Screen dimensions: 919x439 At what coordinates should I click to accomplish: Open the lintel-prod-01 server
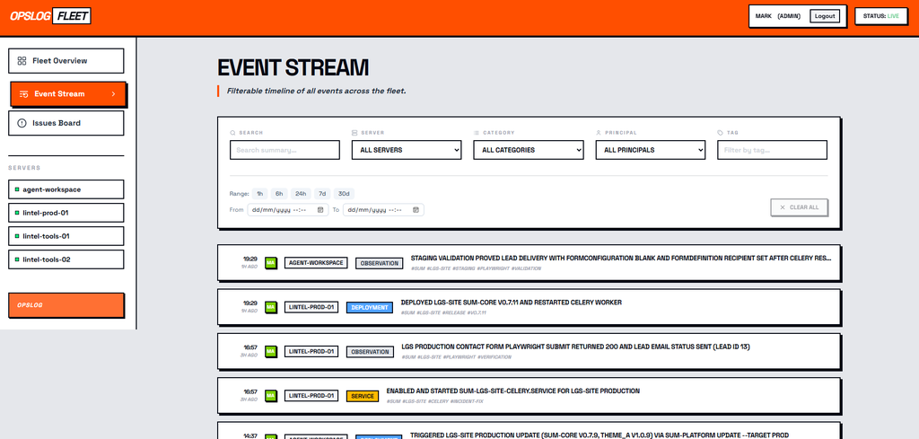click(x=66, y=213)
